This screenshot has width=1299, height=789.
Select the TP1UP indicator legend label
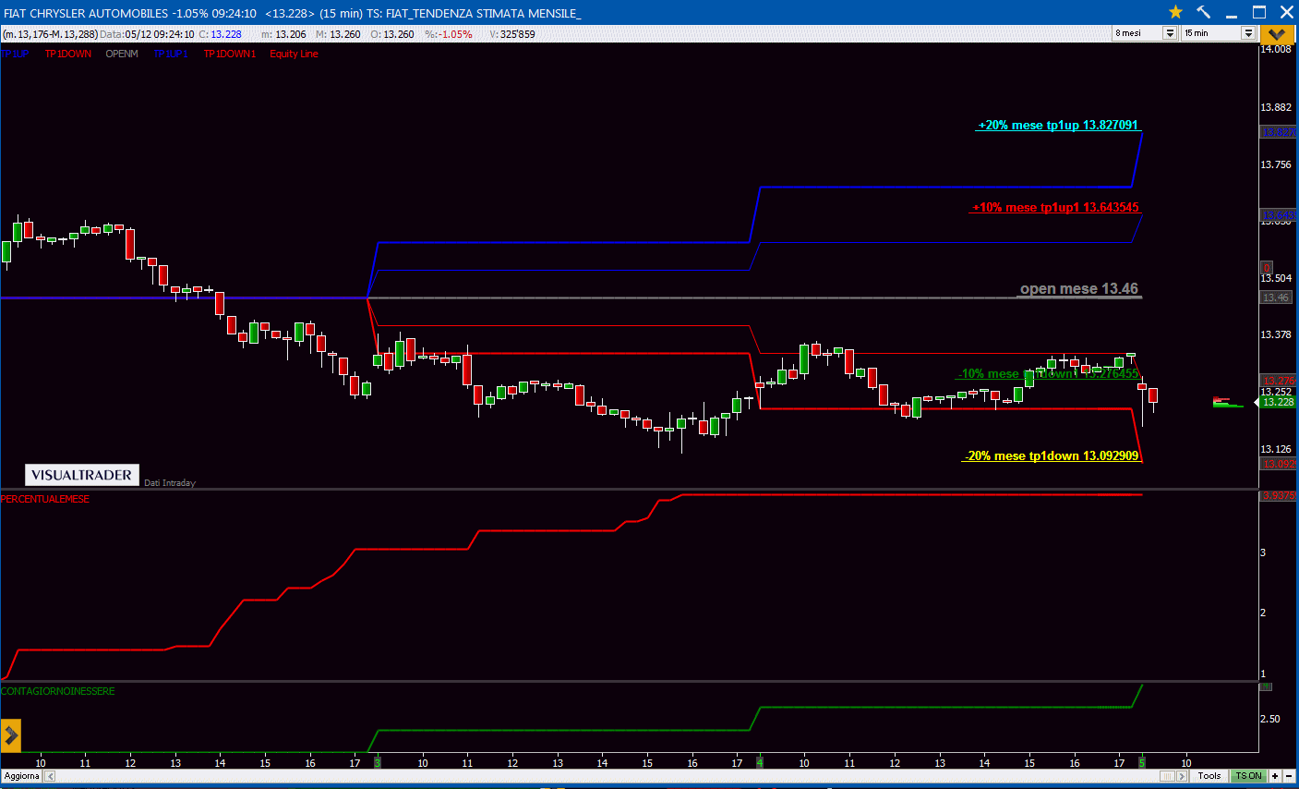pyautogui.click(x=15, y=54)
